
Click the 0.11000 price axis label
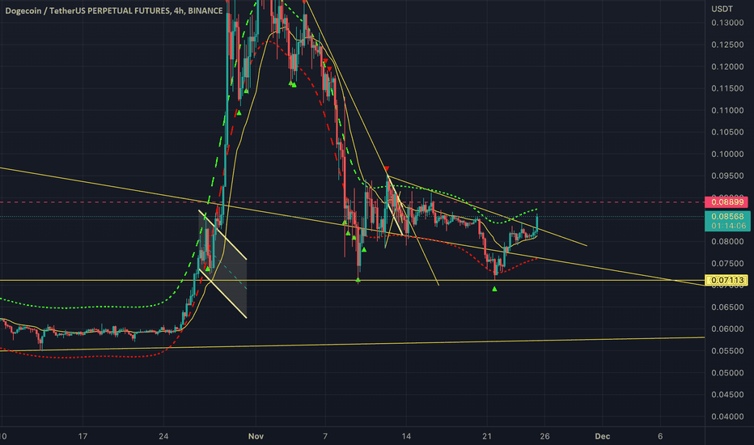(x=727, y=110)
